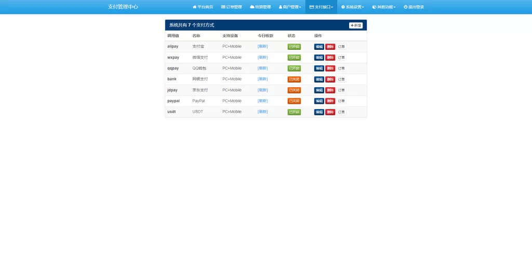
Task: Log out via 退出登录
Action: coord(414,7)
